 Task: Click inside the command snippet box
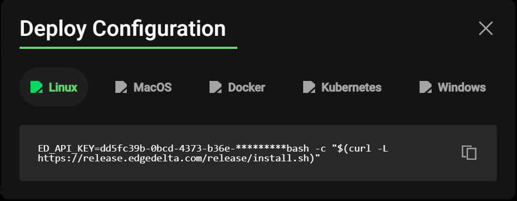point(258,153)
